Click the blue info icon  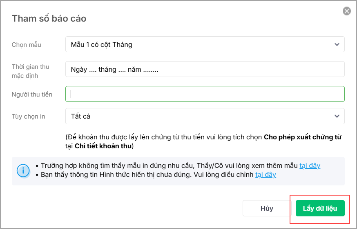[x=23, y=170]
